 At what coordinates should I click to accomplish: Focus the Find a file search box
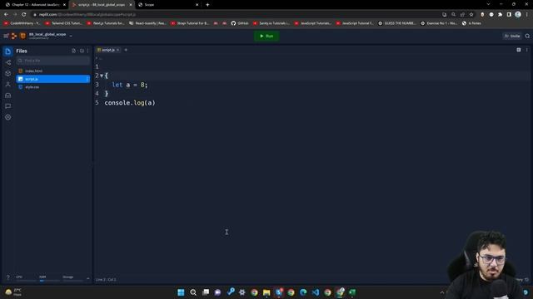(53, 61)
